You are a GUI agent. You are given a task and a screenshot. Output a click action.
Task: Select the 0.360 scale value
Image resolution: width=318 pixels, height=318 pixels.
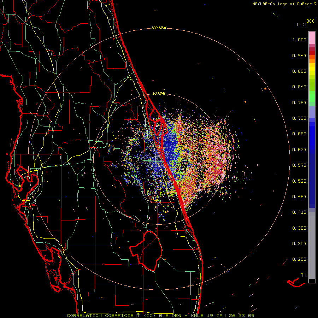click(x=299, y=228)
